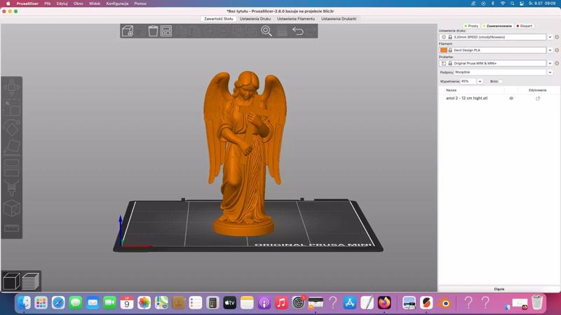Click the Nazwa column header

tap(451, 90)
